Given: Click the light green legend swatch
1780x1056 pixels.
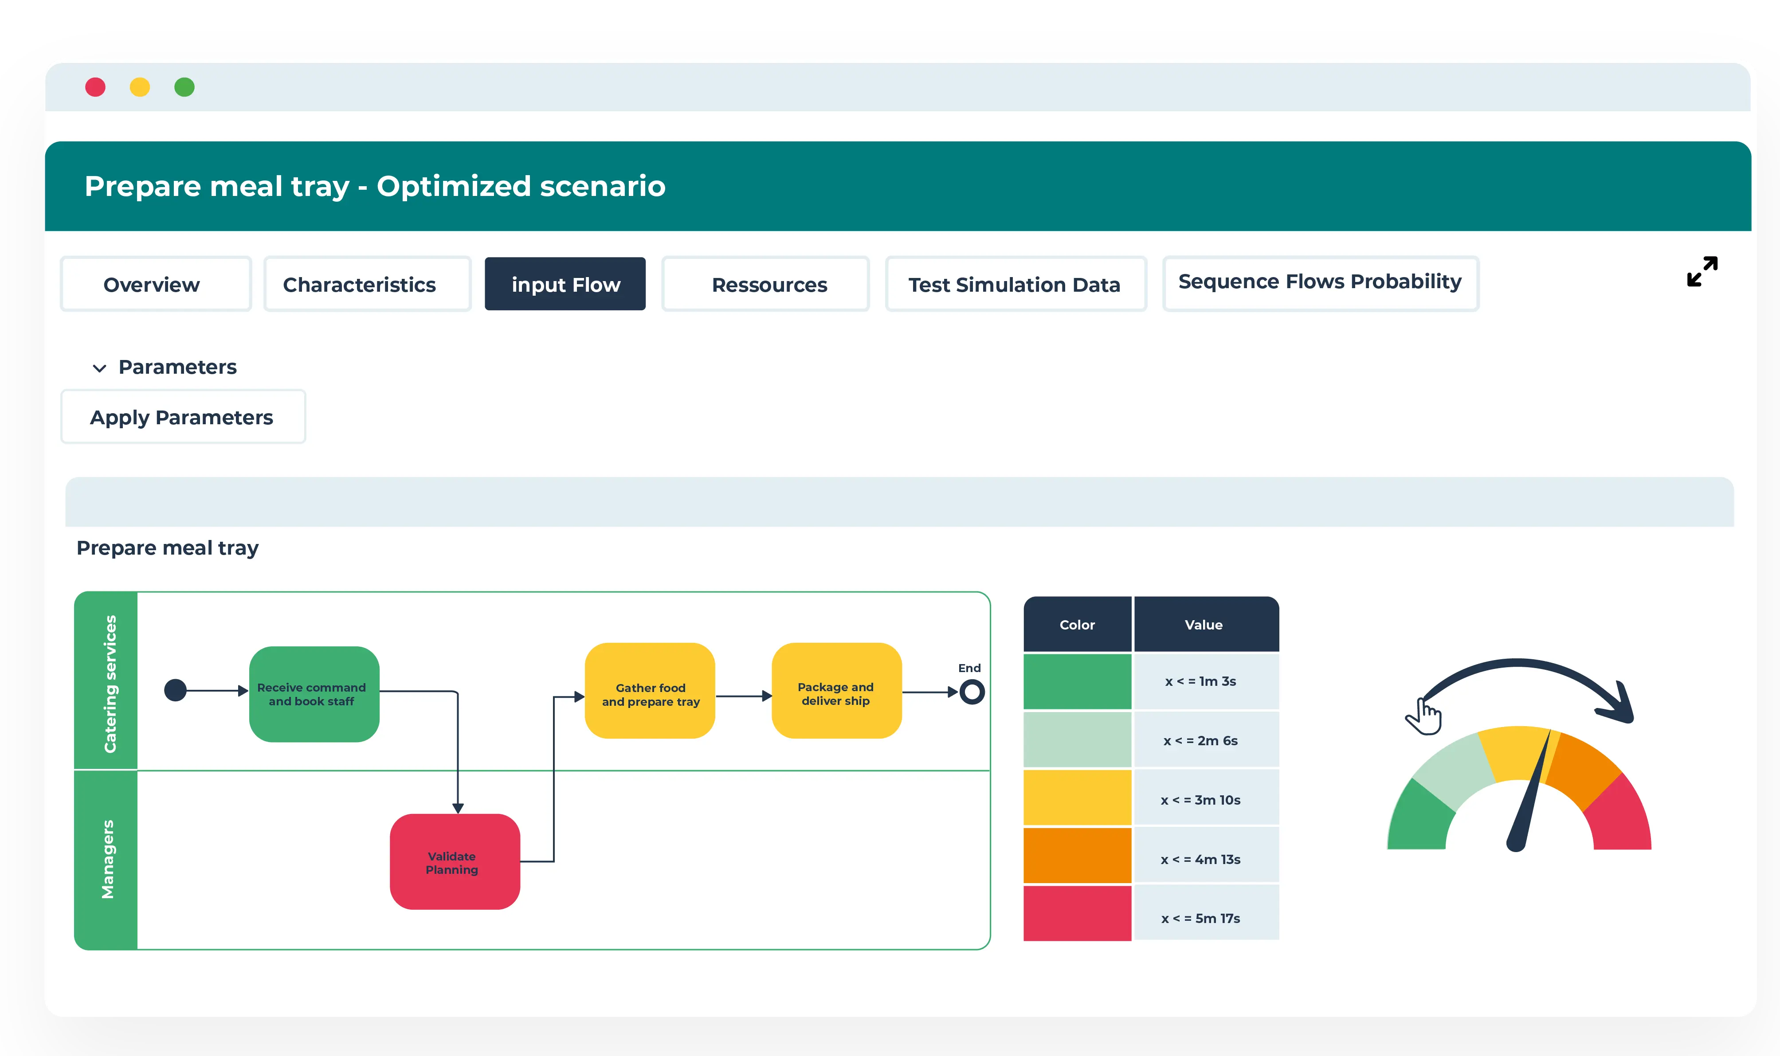Looking at the screenshot, I should [x=1077, y=740].
